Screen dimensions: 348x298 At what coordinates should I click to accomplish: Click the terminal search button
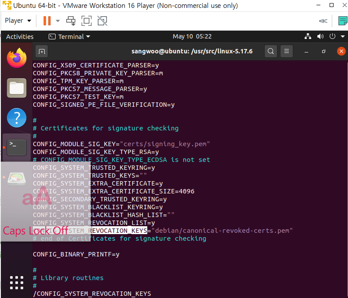pos(270,51)
